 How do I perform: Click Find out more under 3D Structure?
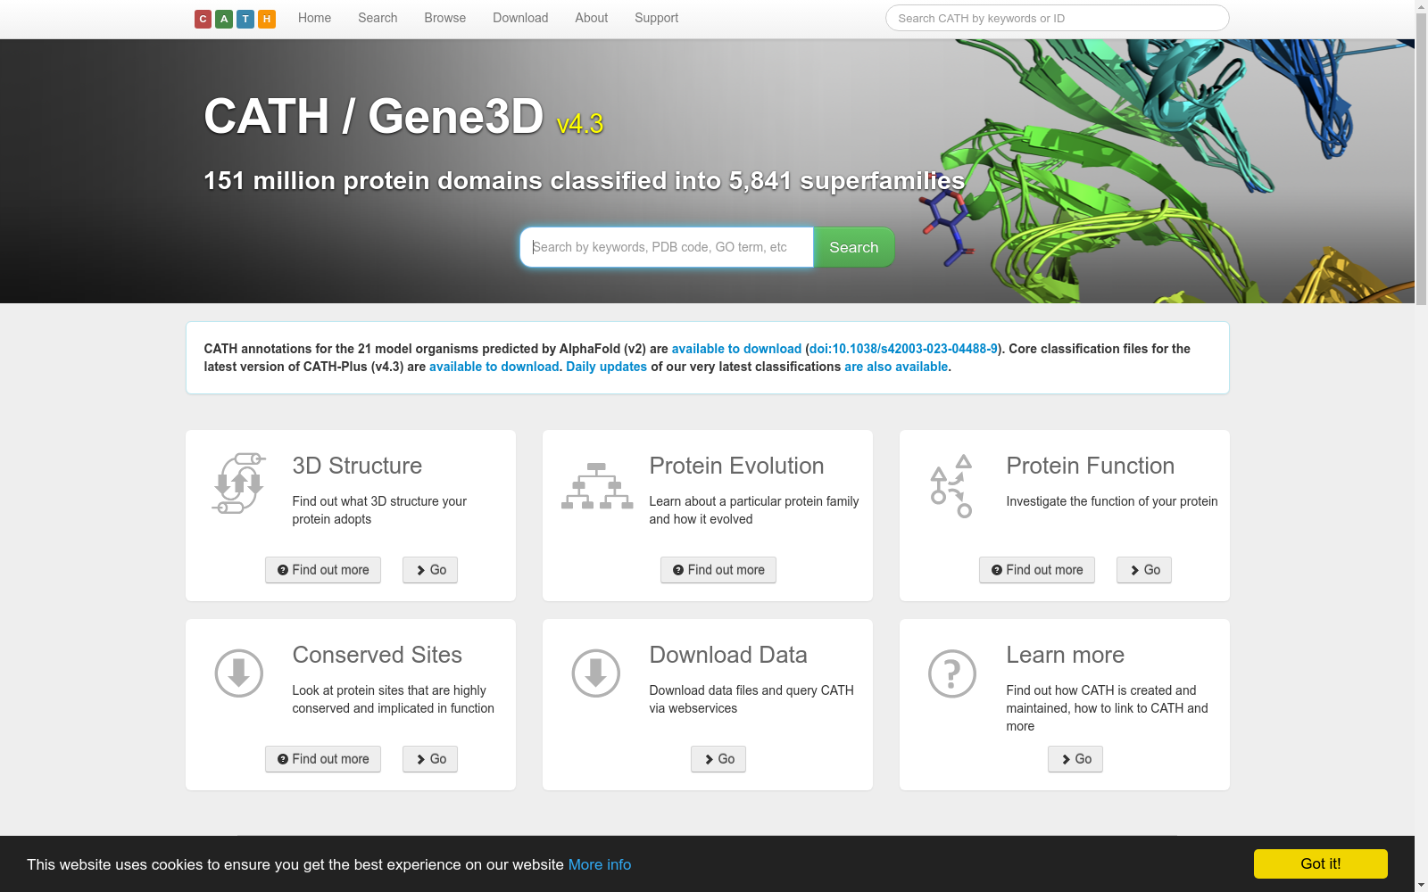pos(323,570)
